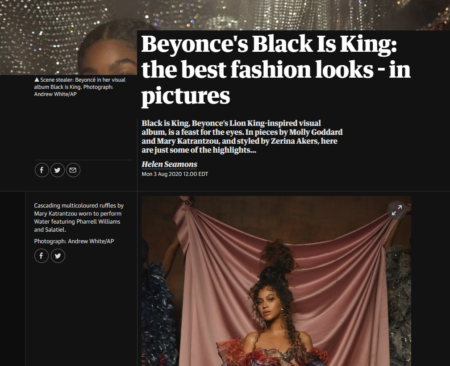Share the Mary Katrantzou photo on Facebook
The height and width of the screenshot is (366, 450).
coord(42,255)
